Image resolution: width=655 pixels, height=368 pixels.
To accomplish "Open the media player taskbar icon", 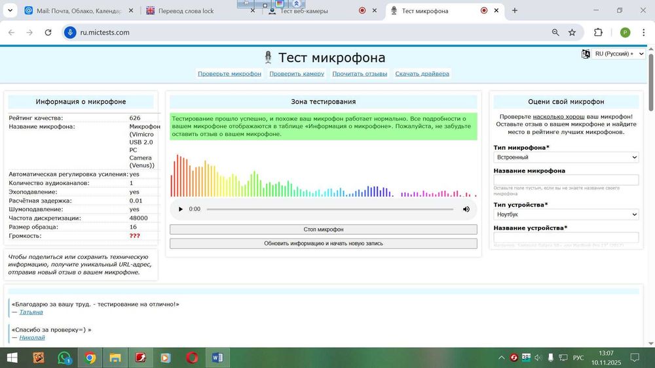I will coord(166,358).
